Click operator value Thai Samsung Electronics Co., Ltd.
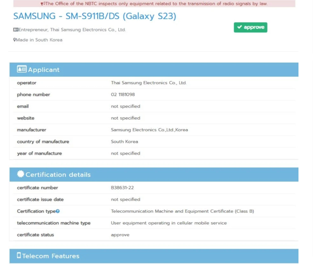The image size is (313, 264). click(x=149, y=83)
